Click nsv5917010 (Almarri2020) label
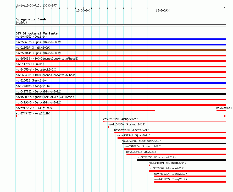Viewport: 233px width, 192px height. coord(35,108)
